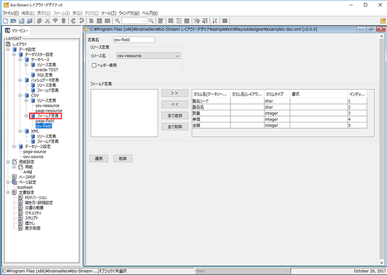The image size is (387, 275).
Task: Click the Copy toolbar icon
Action: (39, 21)
